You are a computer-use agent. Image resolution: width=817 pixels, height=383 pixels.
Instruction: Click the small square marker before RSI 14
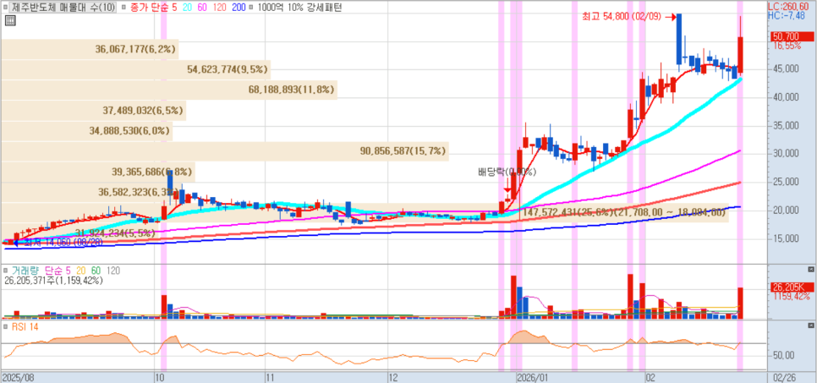point(6,326)
